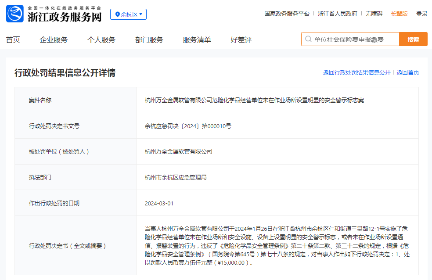Click the location pin icon beside 余杭区

[x=117, y=14]
